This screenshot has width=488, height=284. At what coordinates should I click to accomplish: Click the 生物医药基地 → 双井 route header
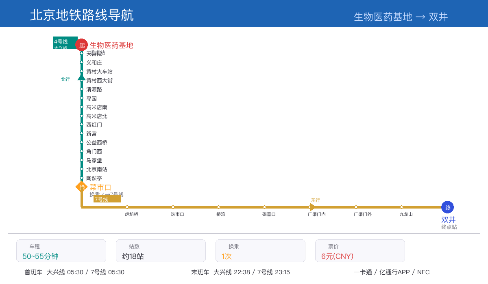tap(401, 17)
